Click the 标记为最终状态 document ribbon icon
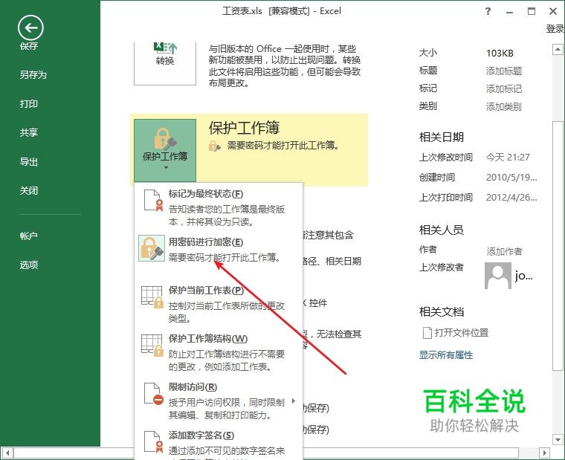This screenshot has width=565, height=460. point(153,201)
